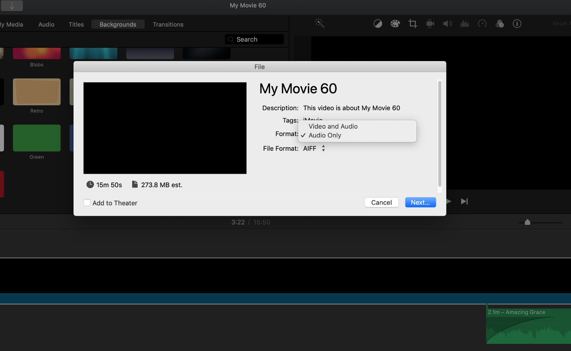
Task: Switch to the Audio tab
Action: (46, 24)
